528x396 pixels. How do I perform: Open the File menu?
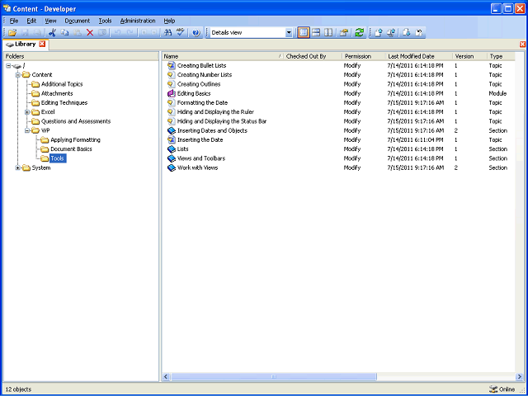[14, 21]
